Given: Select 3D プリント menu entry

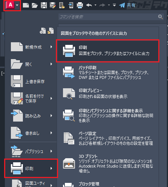Looking at the screenshot, I should (108, 163).
